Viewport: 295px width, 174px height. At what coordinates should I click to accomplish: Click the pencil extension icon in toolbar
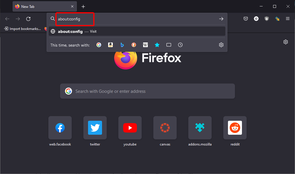277,19
